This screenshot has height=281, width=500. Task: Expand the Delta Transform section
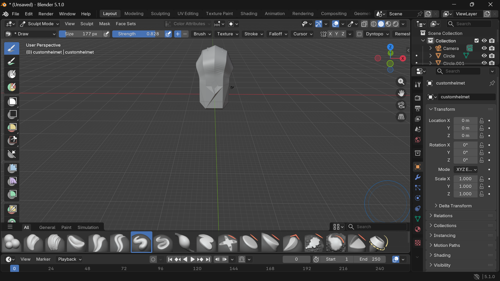click(455, 206)
